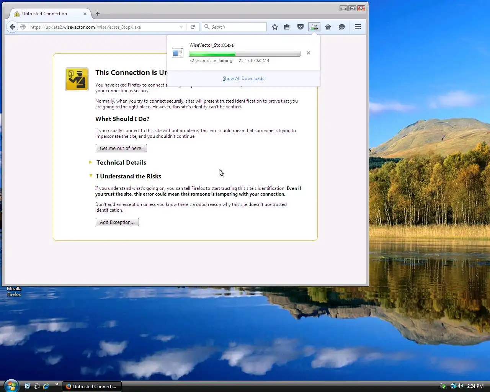Launch Switch between windows quick launch icon
The image size is (490, 392).
pos(36,386)
